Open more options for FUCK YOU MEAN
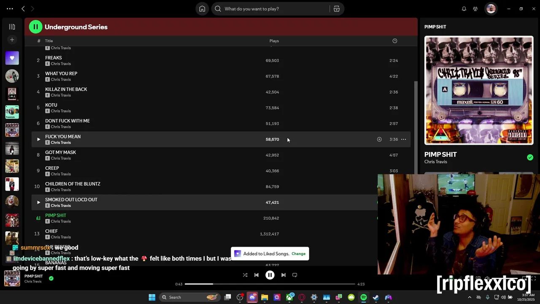Viewport: 540px width, 304px height. pyautogui.click(x=404, y=139)
